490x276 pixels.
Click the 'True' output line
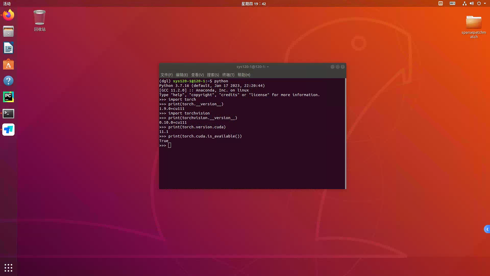(x=164, y=141)
